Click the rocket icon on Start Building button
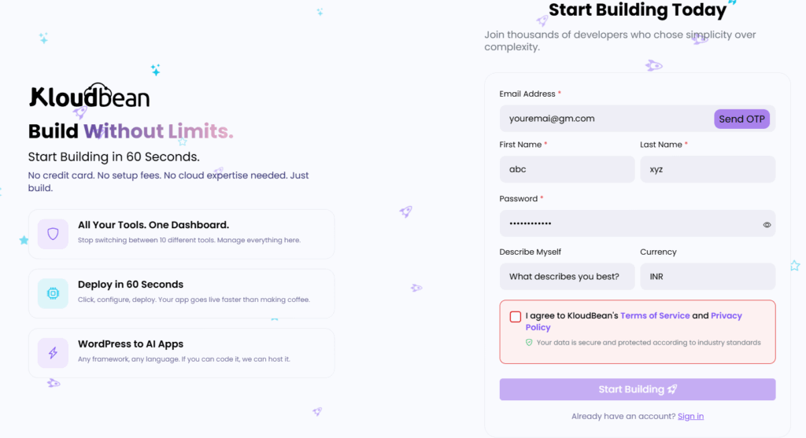Viewport: 806px width, 438px height. (x=672, y=389)
